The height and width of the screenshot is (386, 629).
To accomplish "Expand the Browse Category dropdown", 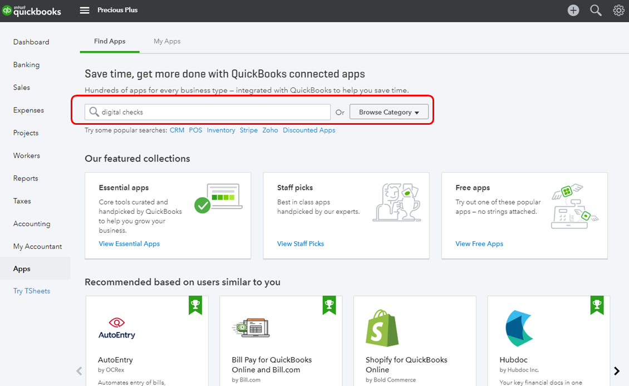I will tap(389, 112).
